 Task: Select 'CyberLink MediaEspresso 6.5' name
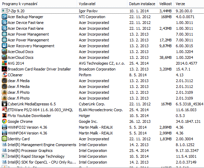tap(31, 104)
